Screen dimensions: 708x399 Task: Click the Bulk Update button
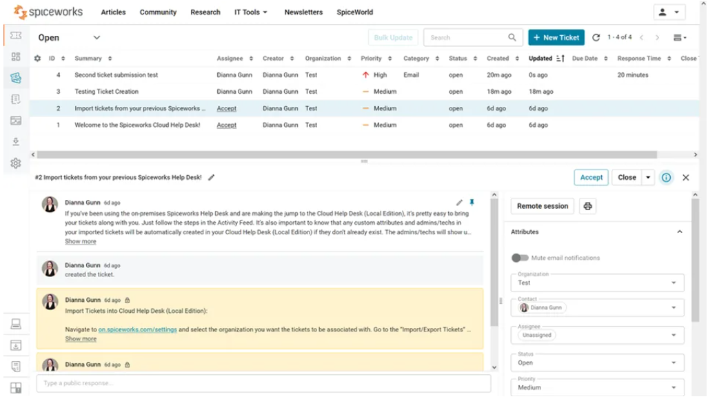[x=393, y=37]
